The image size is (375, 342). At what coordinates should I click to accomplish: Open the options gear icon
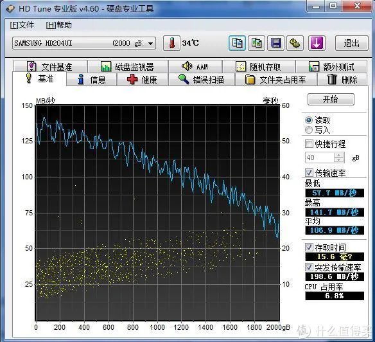tap(295, 43)
